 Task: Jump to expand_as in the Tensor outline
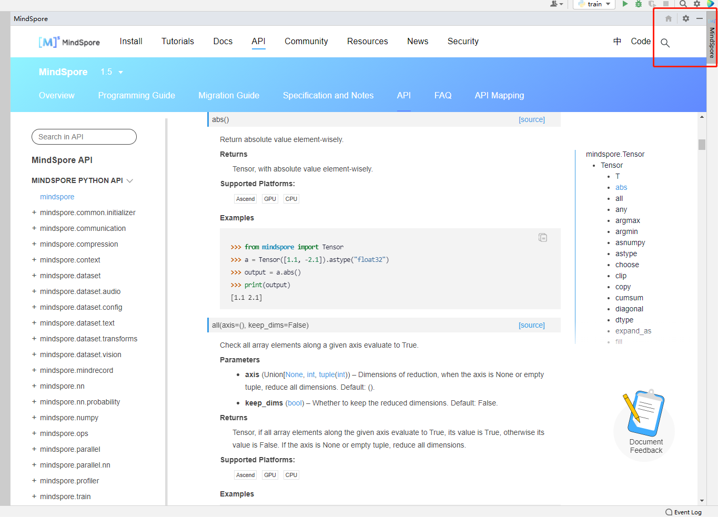pos(633,331)
